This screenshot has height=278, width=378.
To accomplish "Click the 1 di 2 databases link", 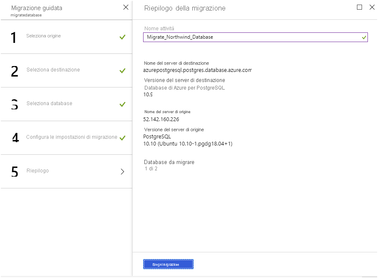I will (x=151, y=169).
